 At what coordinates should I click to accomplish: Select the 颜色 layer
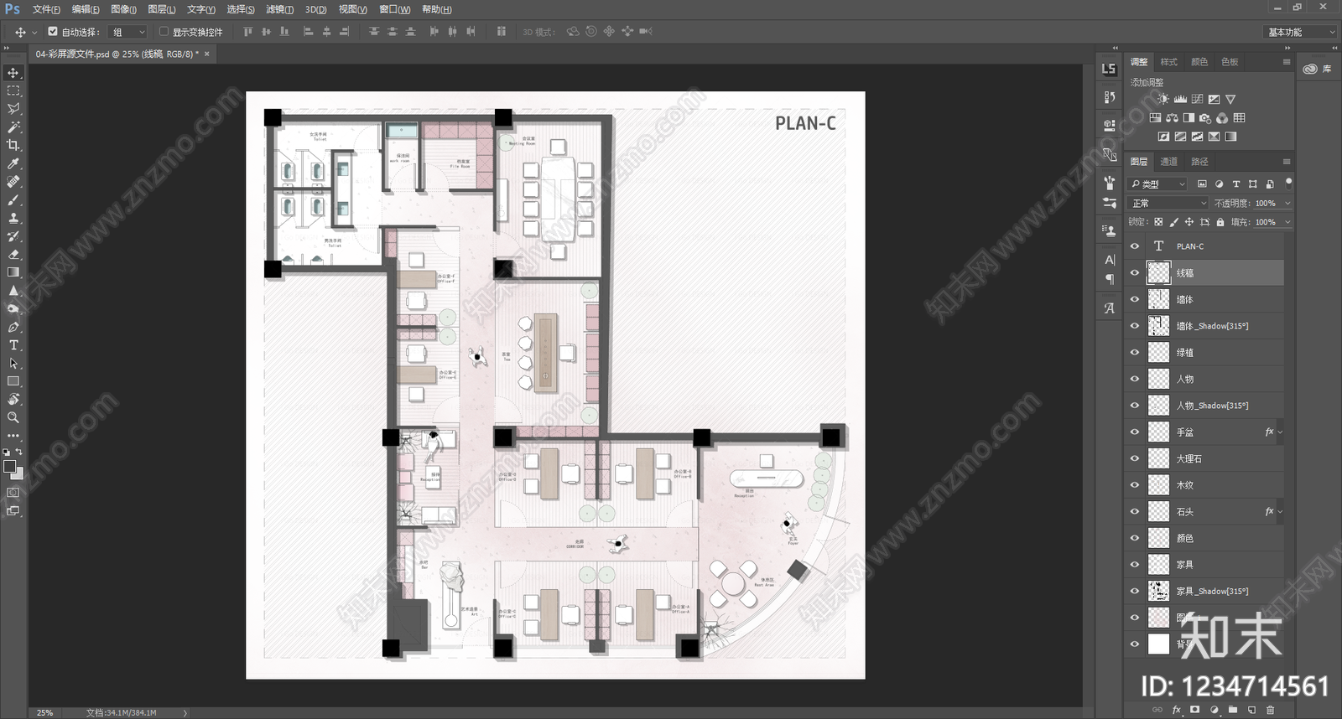click(x=1204, y=538)
